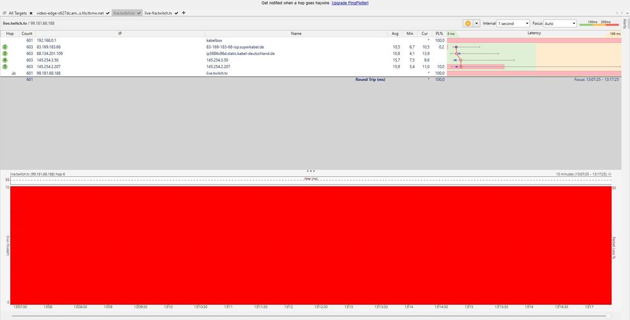This screenshot has height=320, width=630.
Task: Select the green hop 2 circle icon
Action: 5,47
